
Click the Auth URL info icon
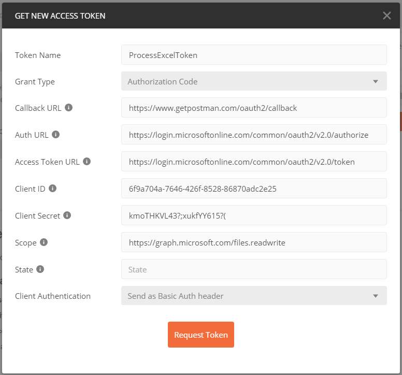56,135
